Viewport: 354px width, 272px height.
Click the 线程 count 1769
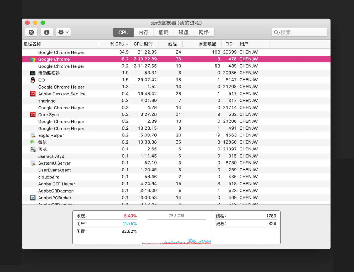tap(271, 216)
